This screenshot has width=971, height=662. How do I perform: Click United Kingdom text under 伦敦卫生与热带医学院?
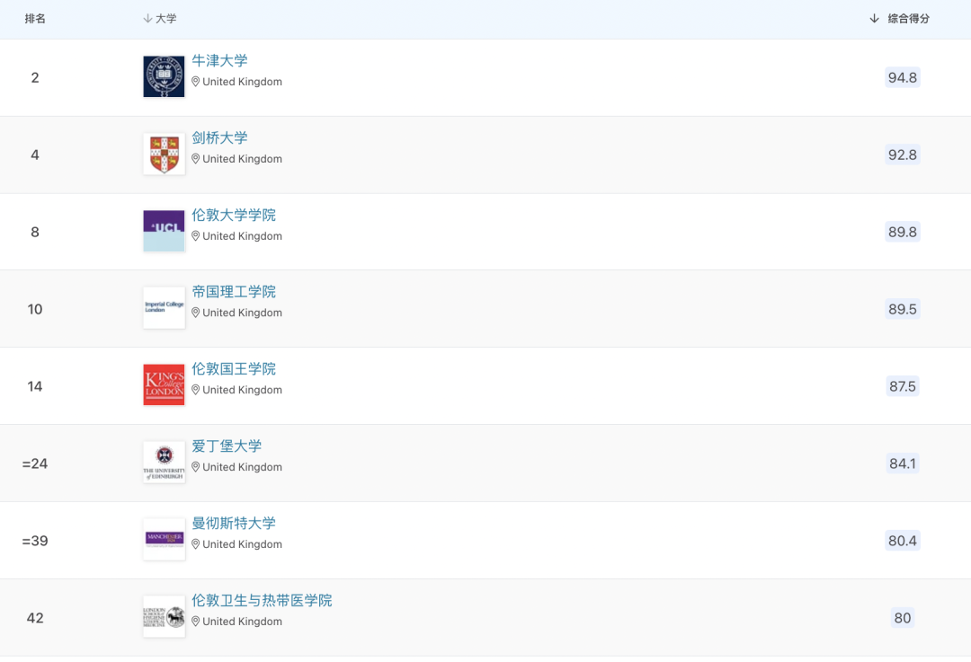click(242, 622)
